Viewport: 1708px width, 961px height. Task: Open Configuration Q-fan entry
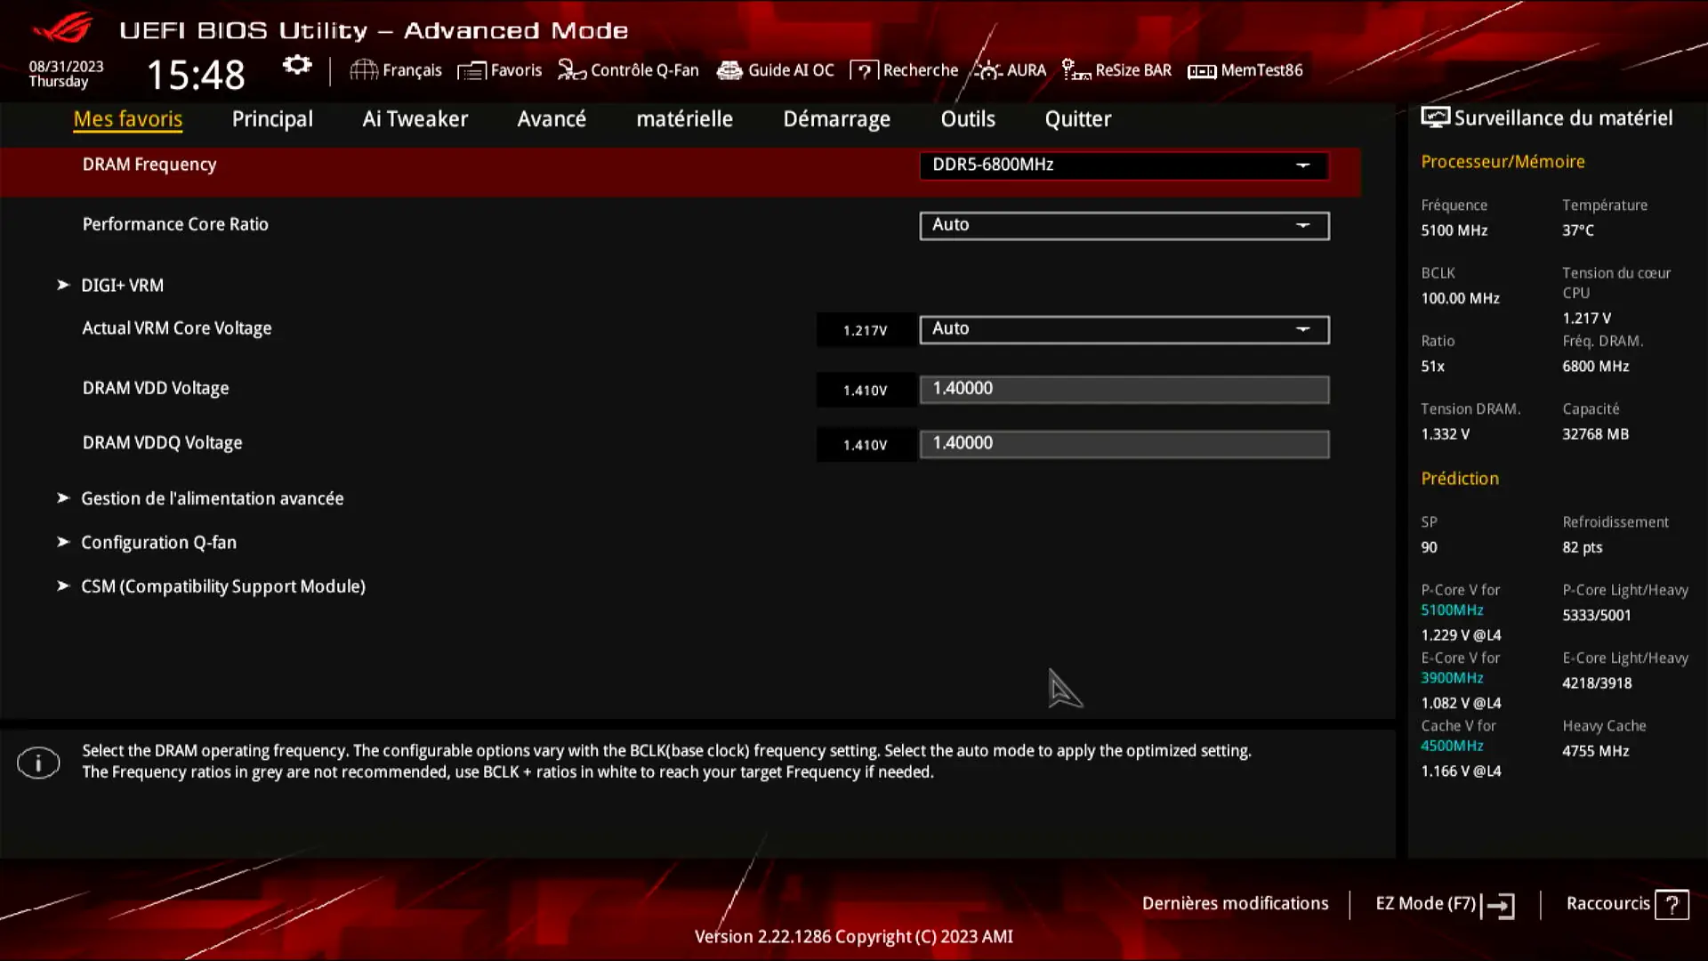tap(158, 543)
